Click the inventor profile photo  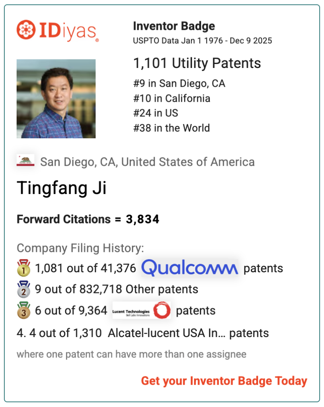click(56, 99)
